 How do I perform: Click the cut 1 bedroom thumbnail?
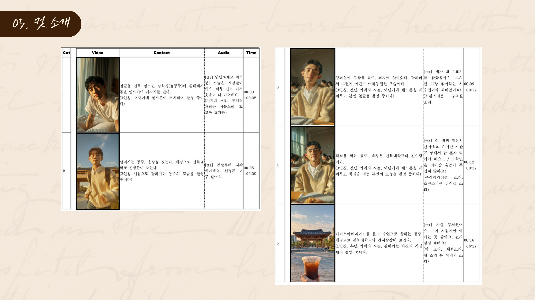pos(98,95)
